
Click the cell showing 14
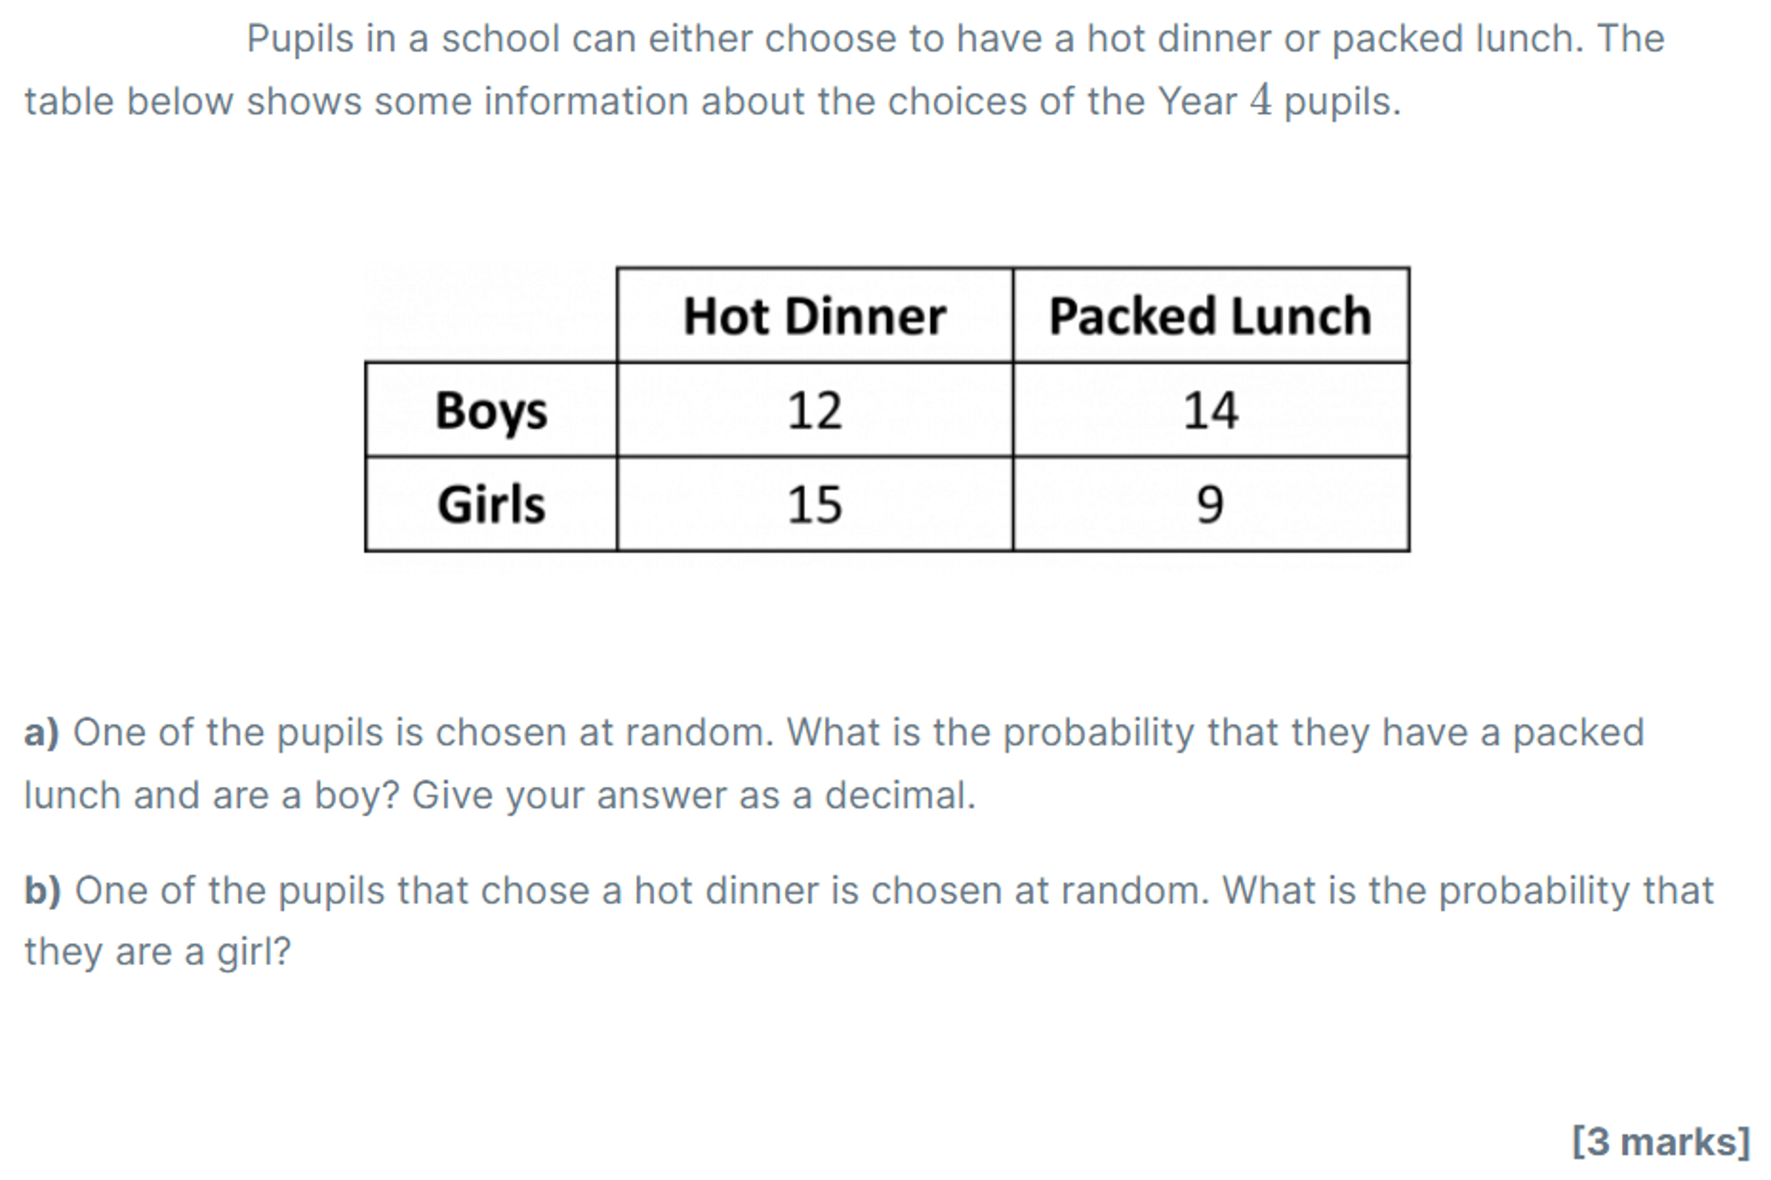point(1210,410)
